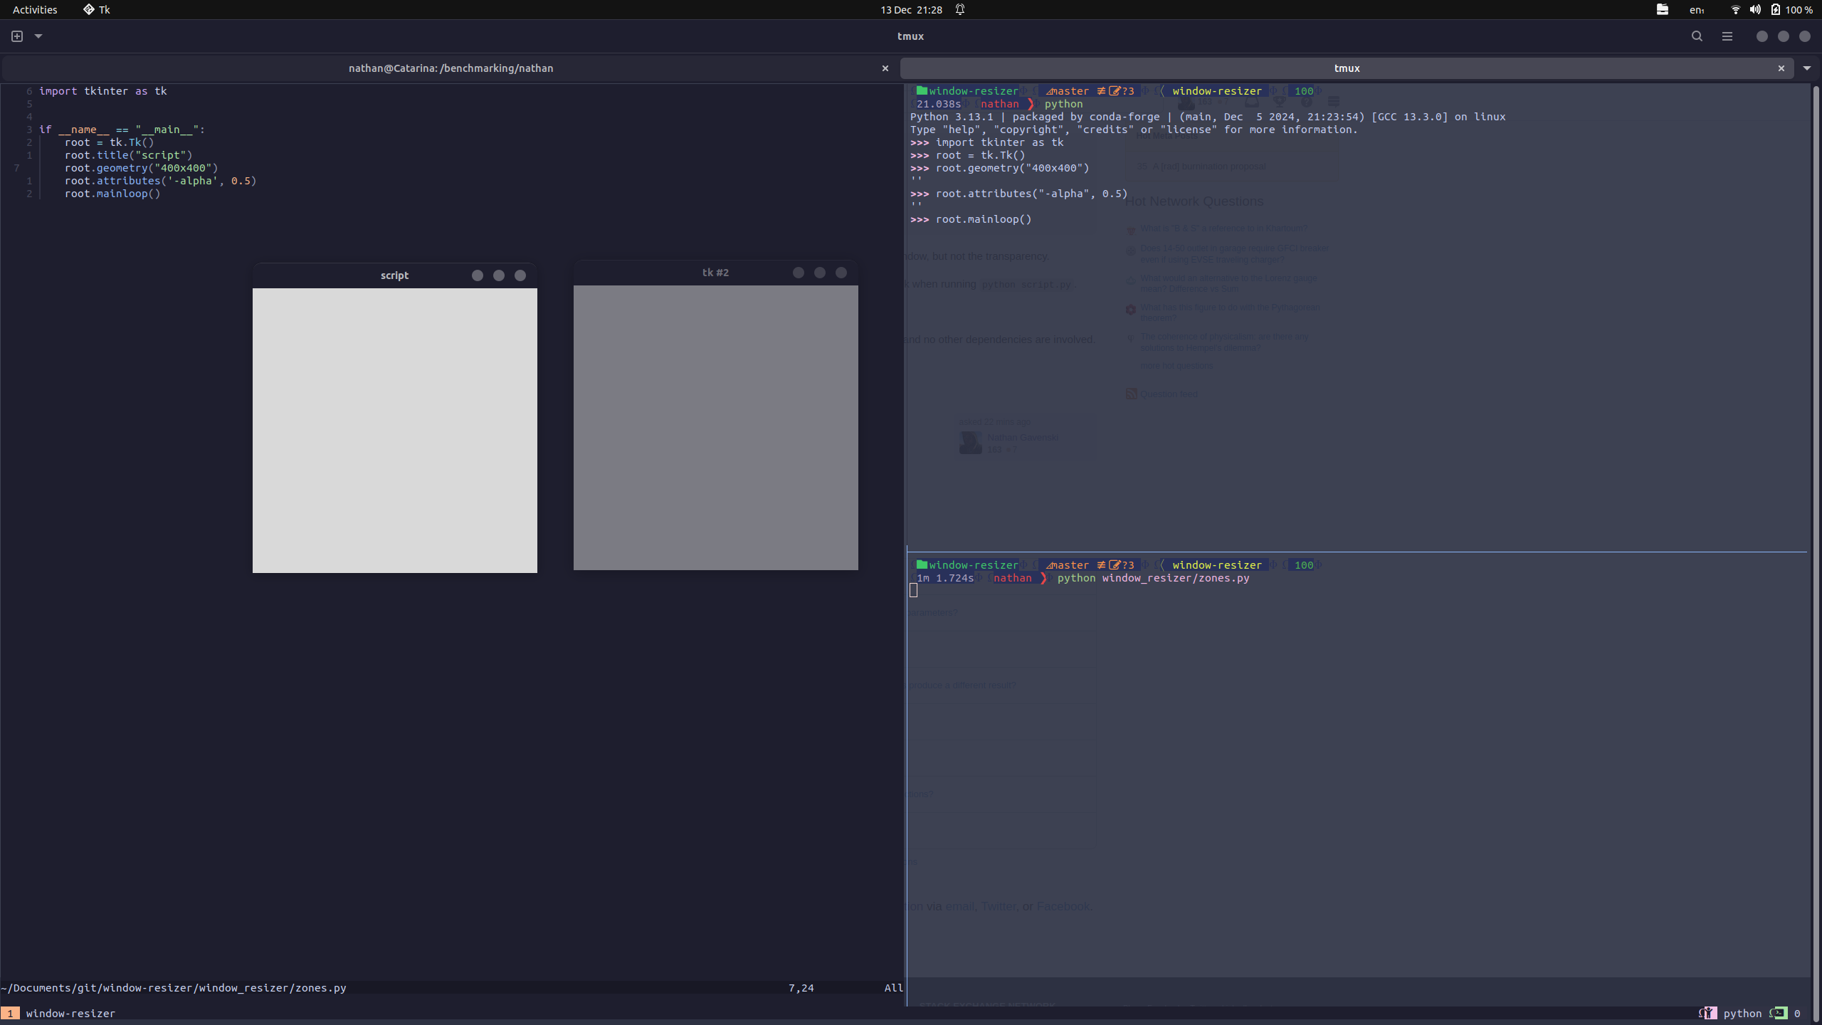Switch to the tmux tab
This screenshot has width=1822, height=1025.
(1347, 68)
